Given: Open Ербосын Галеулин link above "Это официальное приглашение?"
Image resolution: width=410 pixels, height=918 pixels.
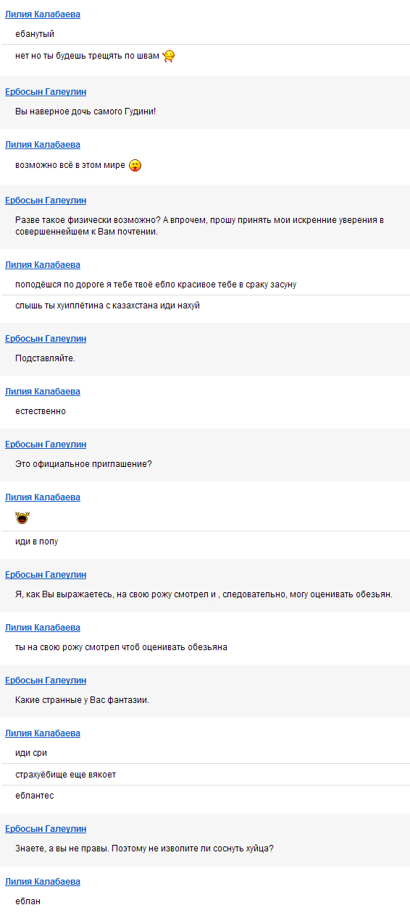Looking at the screenshot, I should [x=46, y=445].
